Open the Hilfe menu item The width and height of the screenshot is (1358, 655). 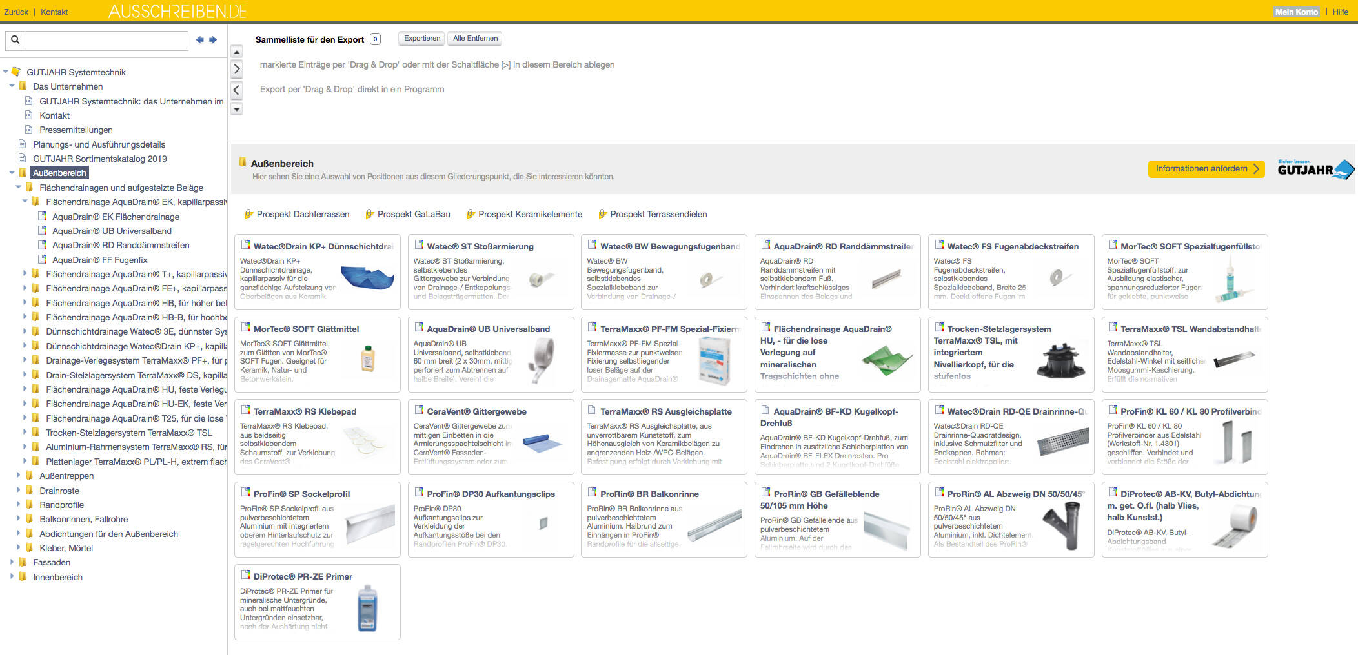pos(1340,12)
